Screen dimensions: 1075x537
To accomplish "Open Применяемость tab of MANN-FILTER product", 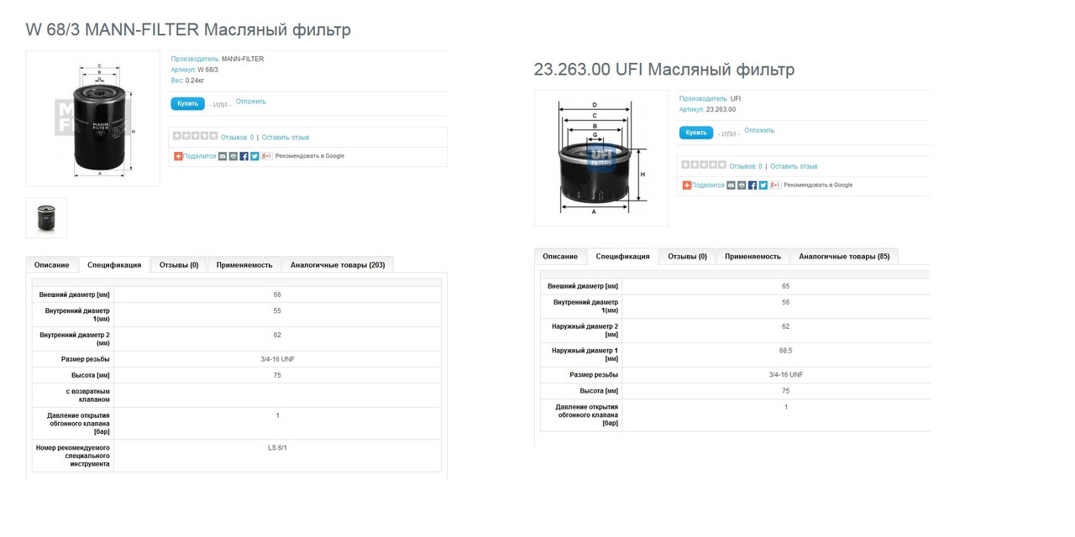I will coord(244,265).
